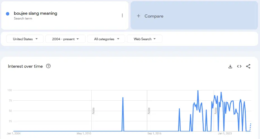Open the All categories dropdown
This screenshot has height=139, width=260.
106,39
